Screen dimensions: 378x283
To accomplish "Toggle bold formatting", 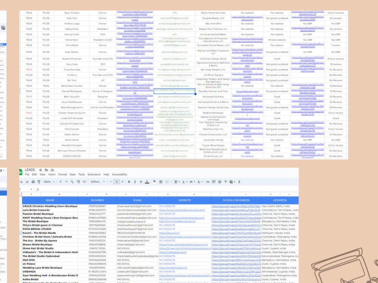I will pos(129,182).
